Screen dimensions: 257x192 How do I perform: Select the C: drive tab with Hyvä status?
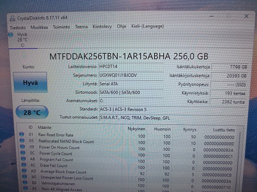click(23, 40)
